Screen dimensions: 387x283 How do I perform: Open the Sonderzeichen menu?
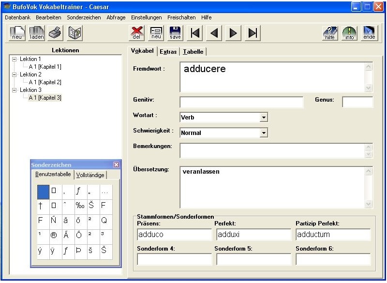tap(84, 17)
